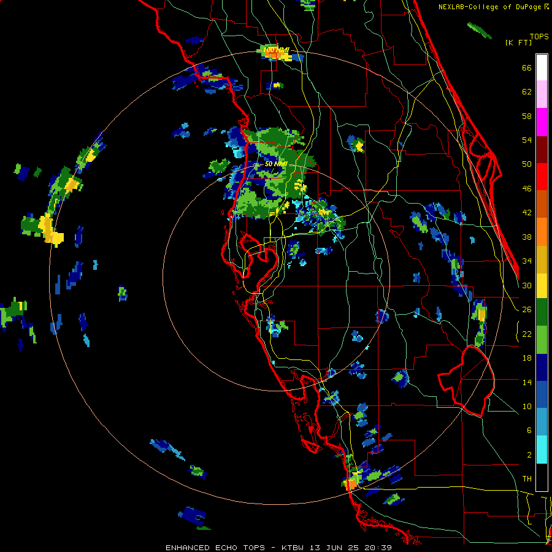
Task: Click the 30 legend value
Action: (527, 285)
